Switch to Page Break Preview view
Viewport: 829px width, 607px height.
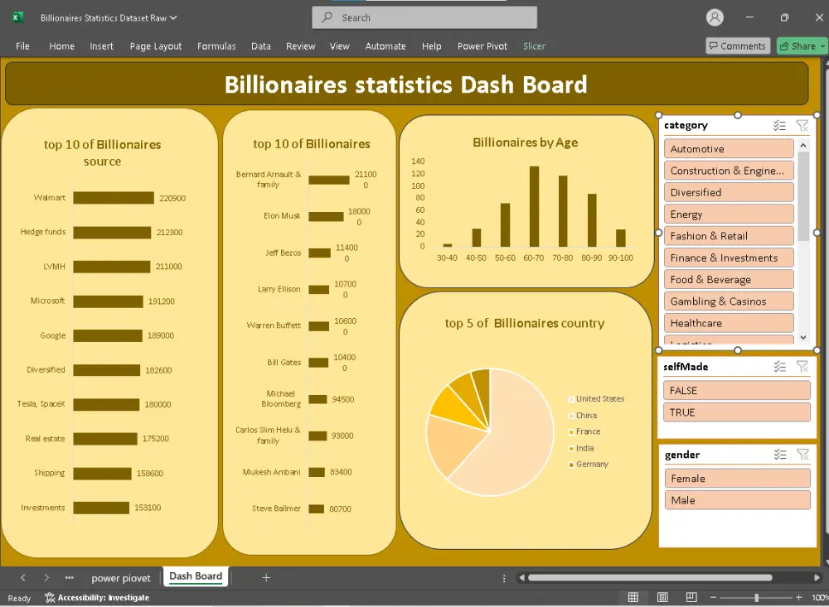click(x=691, y=597)
